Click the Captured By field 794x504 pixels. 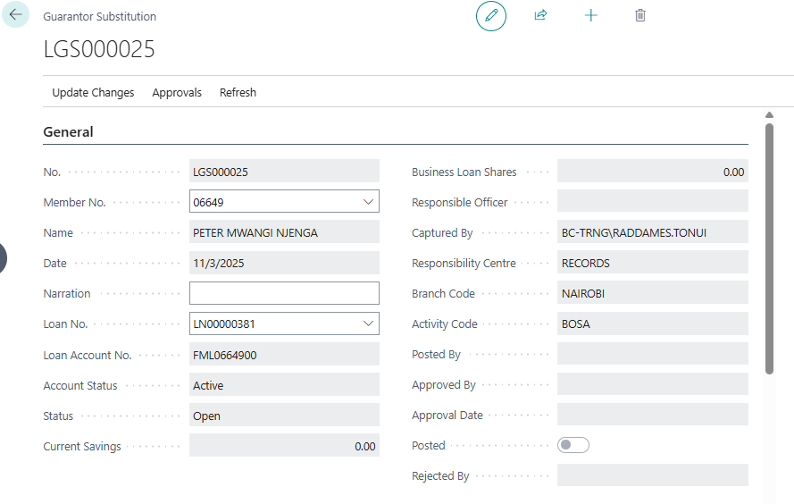click(652, 232)
